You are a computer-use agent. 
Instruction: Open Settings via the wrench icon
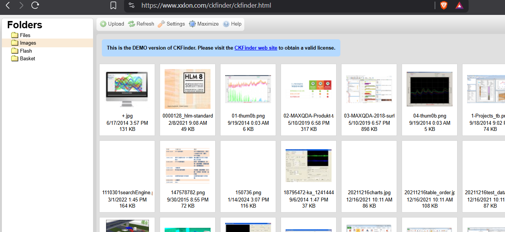point(161,24)
